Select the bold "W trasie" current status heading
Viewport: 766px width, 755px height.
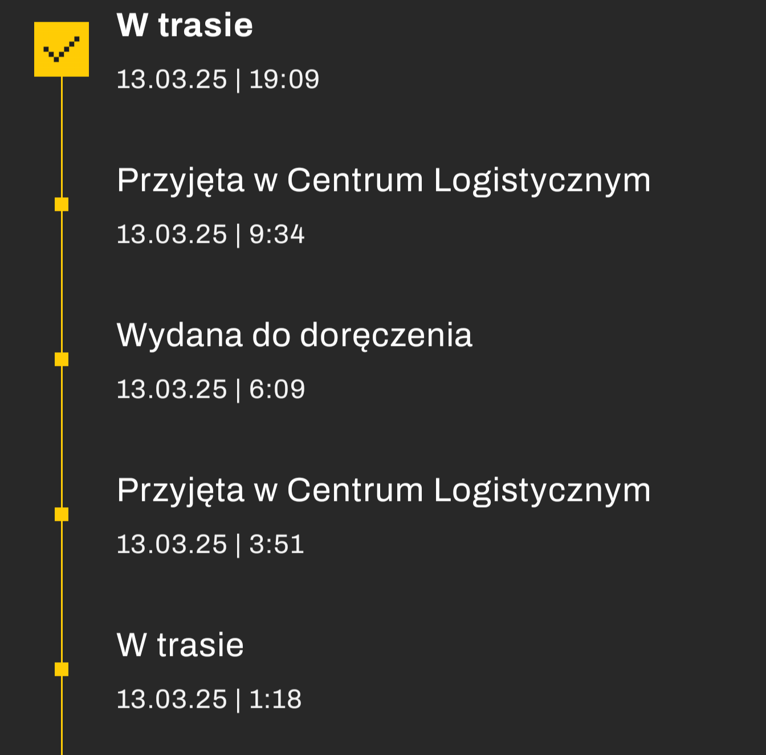point(185,26)
